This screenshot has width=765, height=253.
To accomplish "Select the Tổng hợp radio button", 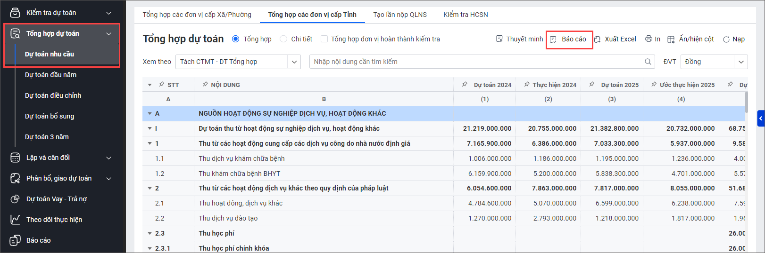I will pyautogui.click(x=236, y=39).
